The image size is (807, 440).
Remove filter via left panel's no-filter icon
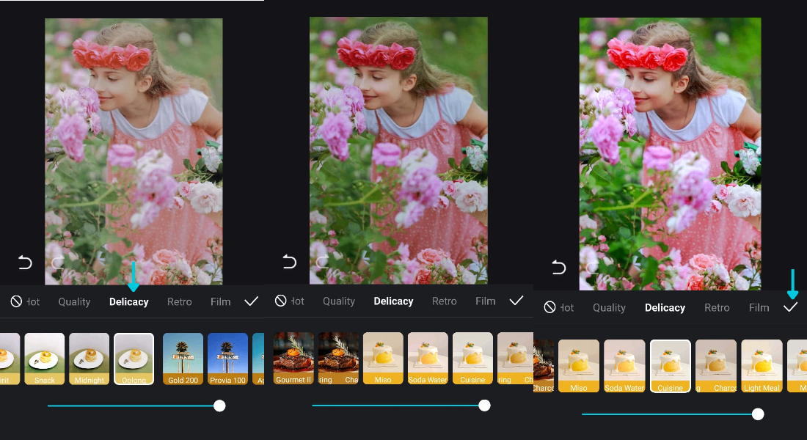click(15, 301)
